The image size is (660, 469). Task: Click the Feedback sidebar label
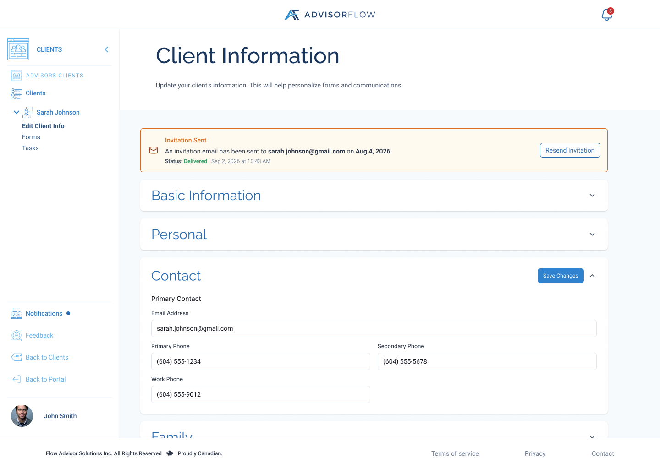point(39,335)
